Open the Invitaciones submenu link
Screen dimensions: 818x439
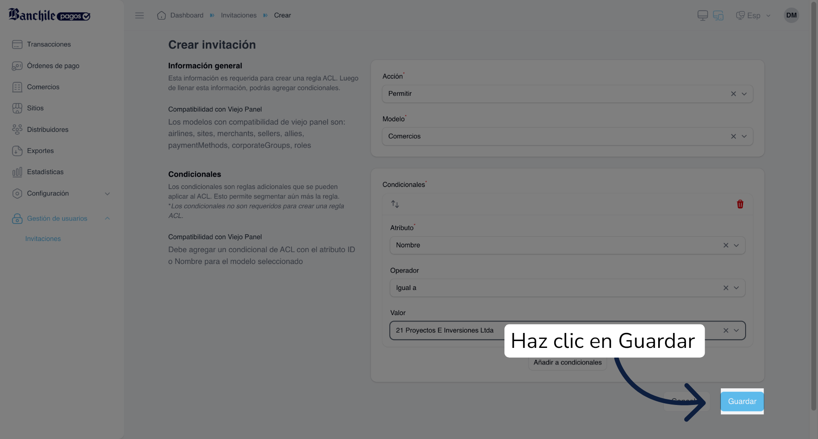click(43, 239)
